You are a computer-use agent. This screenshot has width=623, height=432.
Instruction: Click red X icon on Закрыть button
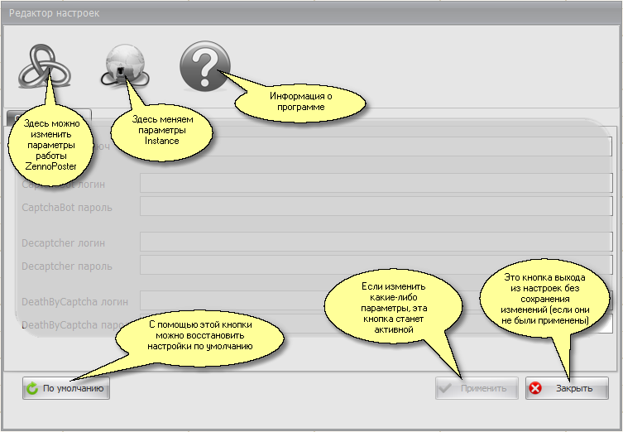(x=536, y=388)
